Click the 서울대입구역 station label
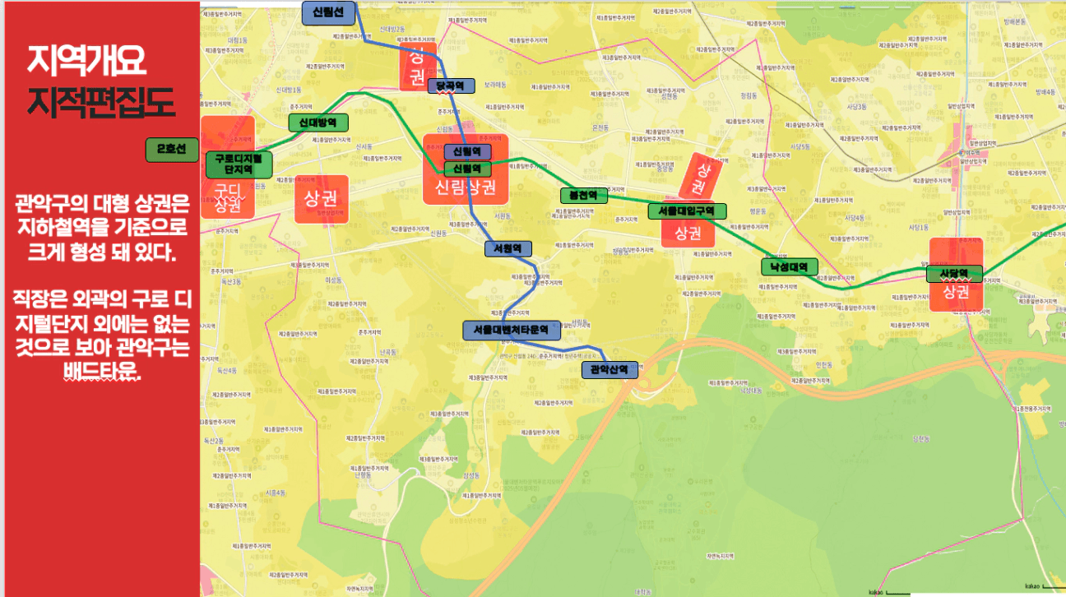 (688, 211)
